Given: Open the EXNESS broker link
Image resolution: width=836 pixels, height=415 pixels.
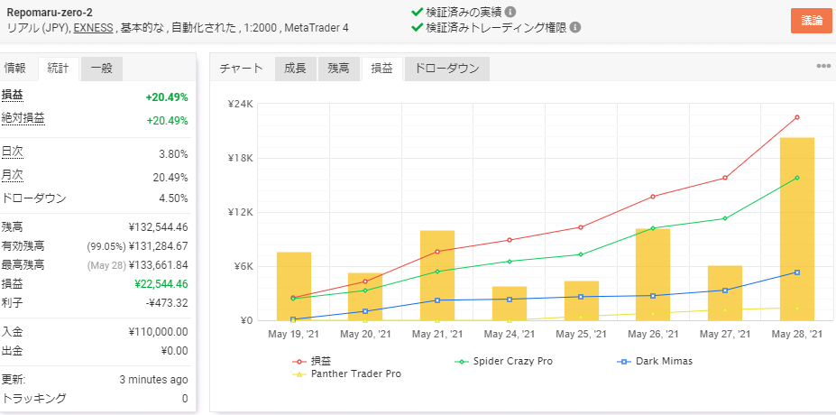Looking at the screenshot, I should coord(94,28).
